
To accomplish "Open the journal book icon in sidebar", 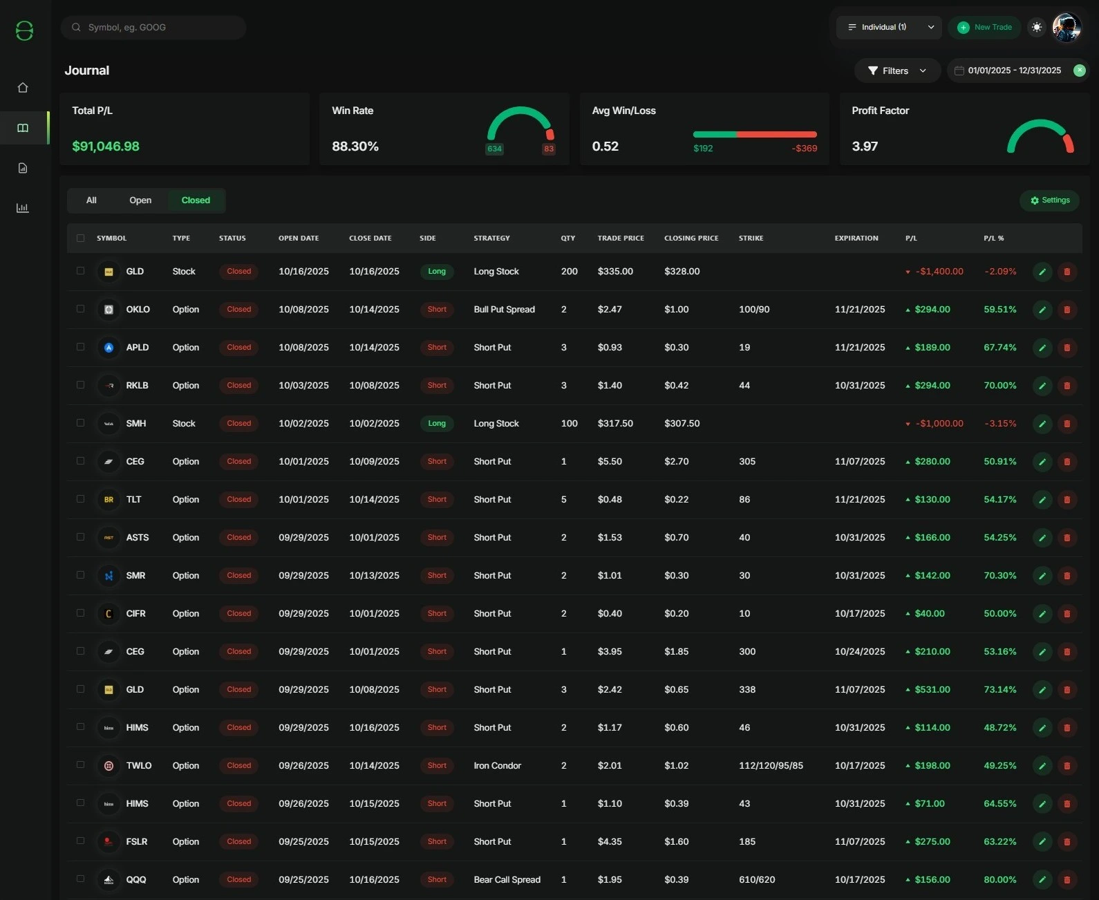I will (x=23, y=128).
